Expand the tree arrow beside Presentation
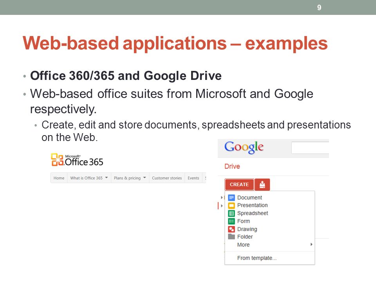Viewport: 376px width, 282px height. (x=222, y=206)
